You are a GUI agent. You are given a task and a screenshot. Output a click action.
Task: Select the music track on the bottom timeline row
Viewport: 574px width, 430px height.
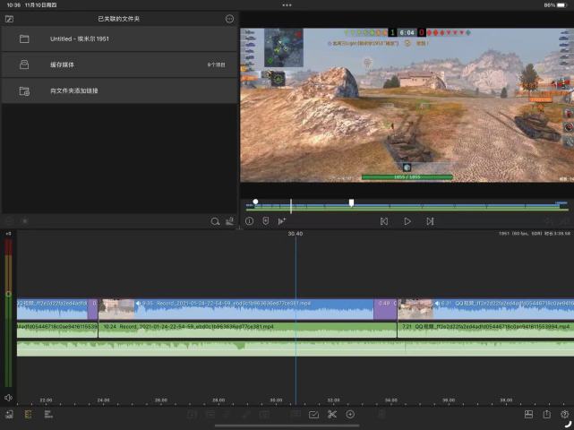[x=295, y=348]
